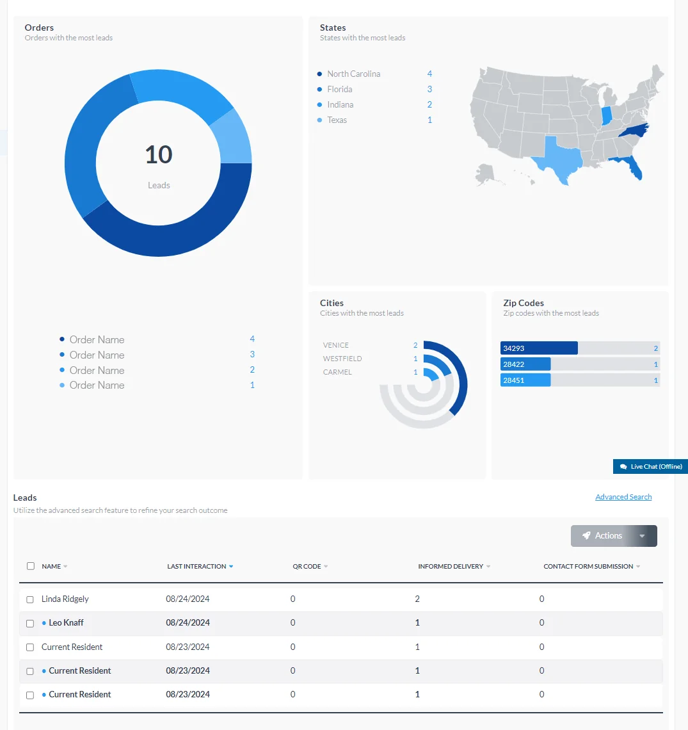
Task: Click the Live Chat speech bubble icon
Action: click(623, 467)
